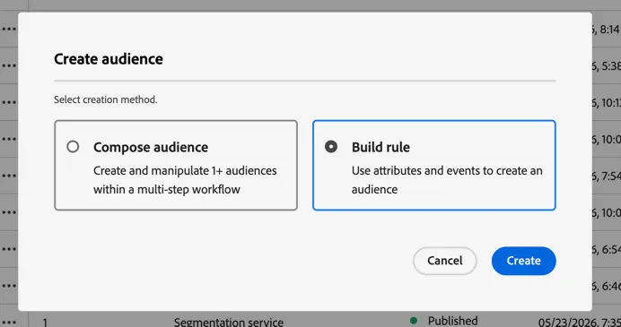Image resolution: width=621 pixels, height=327 pixels.
Task: Open more-actions menu for the 6:46 row
Action: coord(9,285)
